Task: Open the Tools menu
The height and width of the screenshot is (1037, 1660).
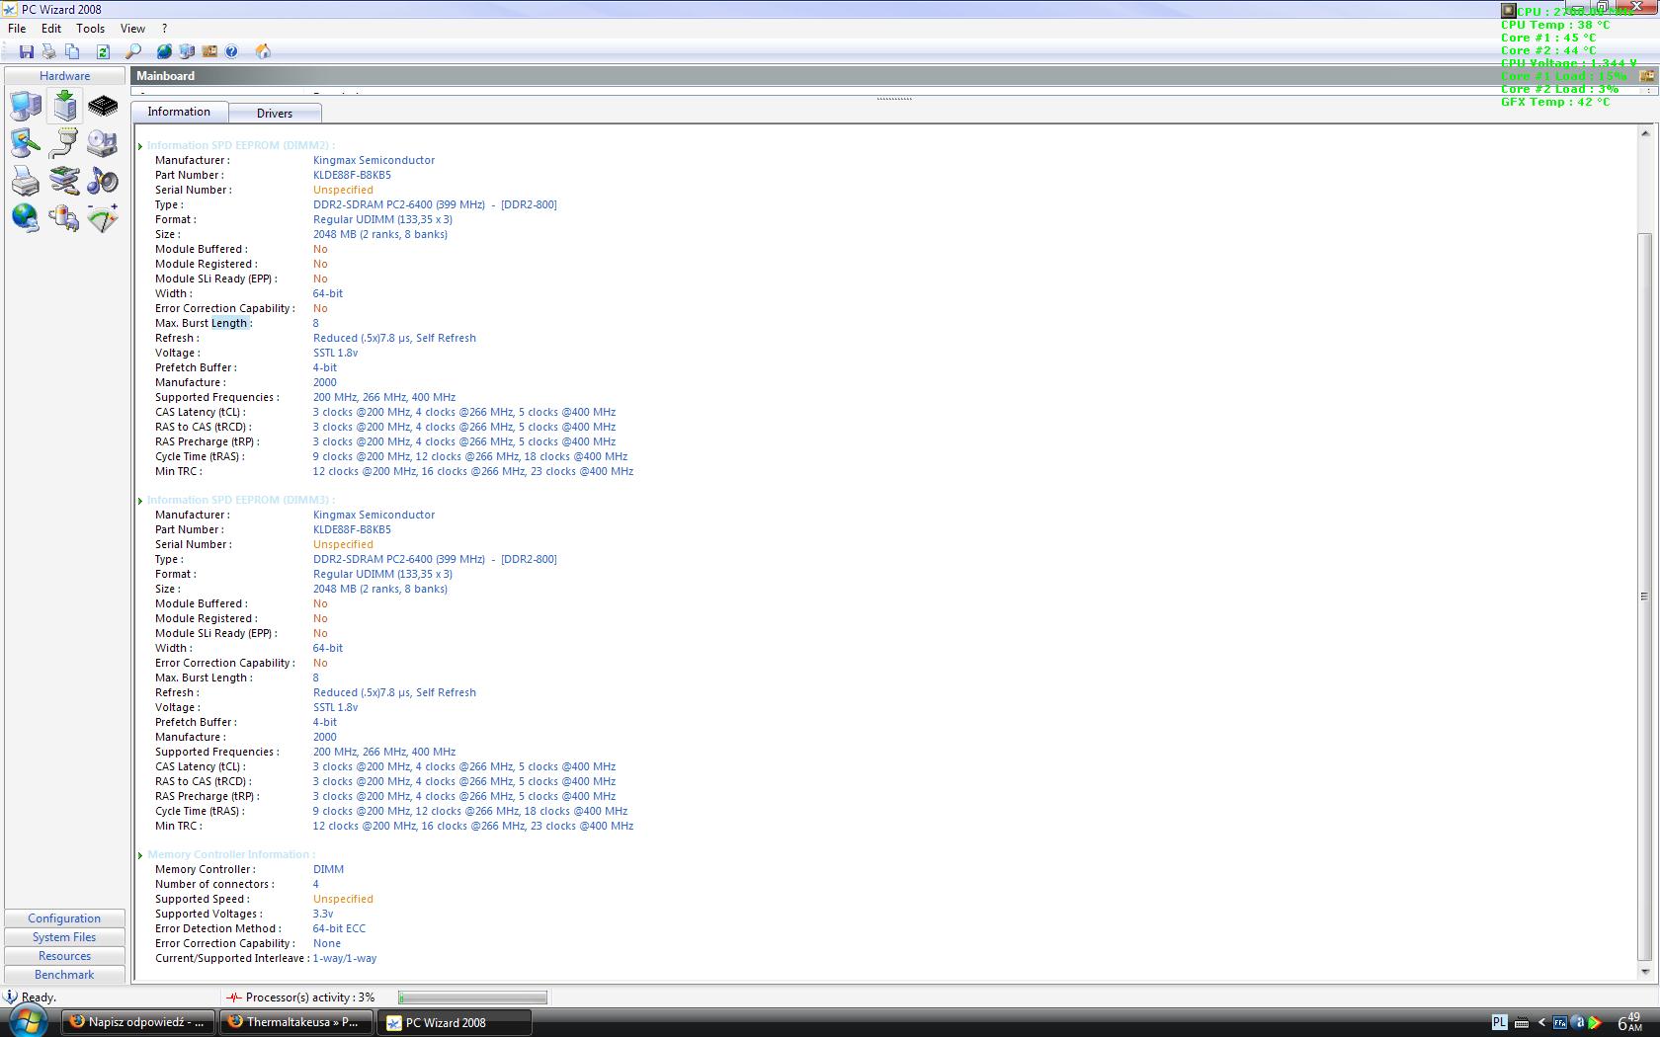Action: tap(91, 29)
